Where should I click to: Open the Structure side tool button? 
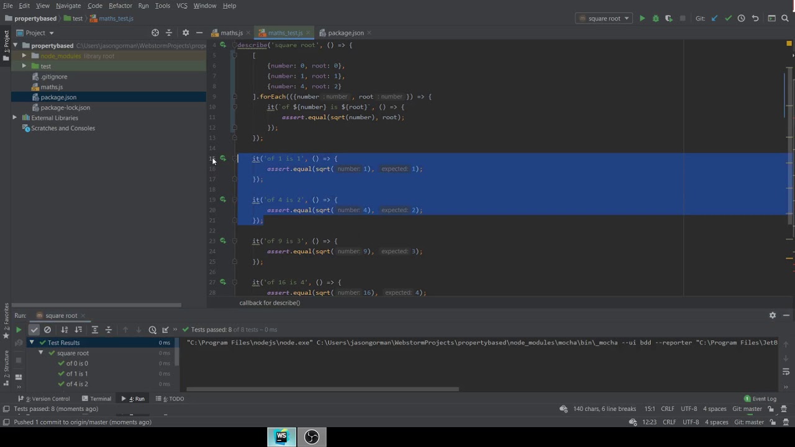point(6,368)
